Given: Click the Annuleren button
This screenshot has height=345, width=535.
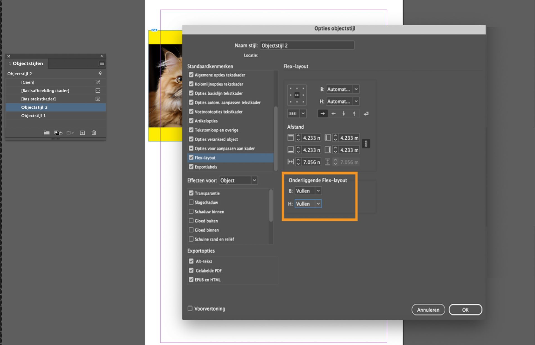Looking at the screenshot, I should click(428, 310).
